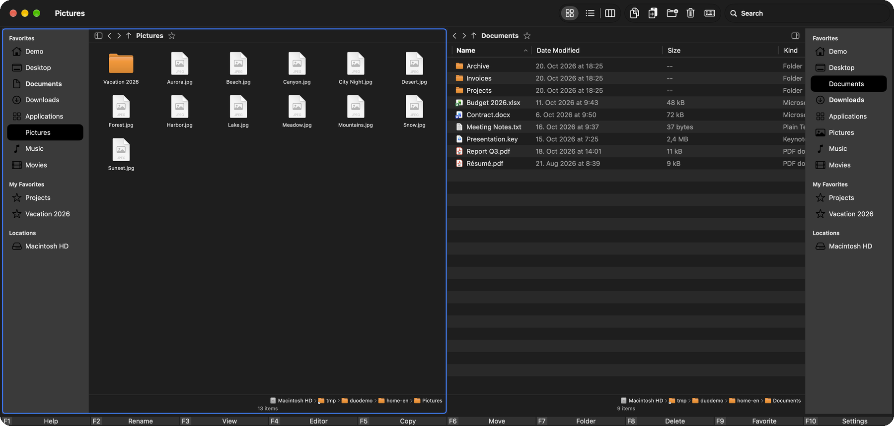The height and width of the screenshot is (426, 894).
Task: Click the F8 Delete button
Action: pos(669,421)
